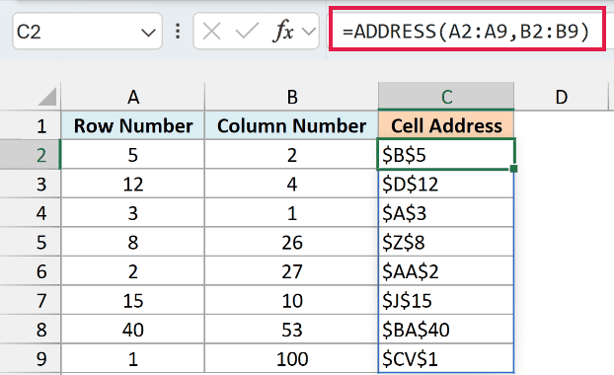Select cell containing $B$5

click(446, 154)
